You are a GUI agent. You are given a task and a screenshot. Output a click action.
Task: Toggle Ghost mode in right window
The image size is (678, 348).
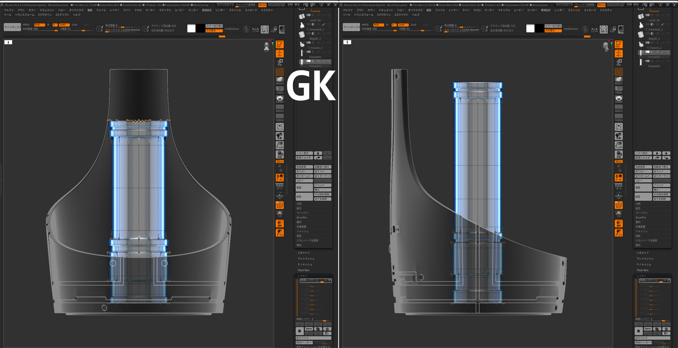618,232
